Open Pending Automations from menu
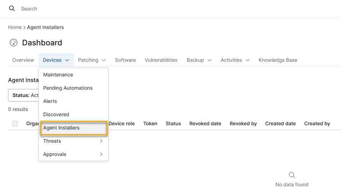 point(68,88)
